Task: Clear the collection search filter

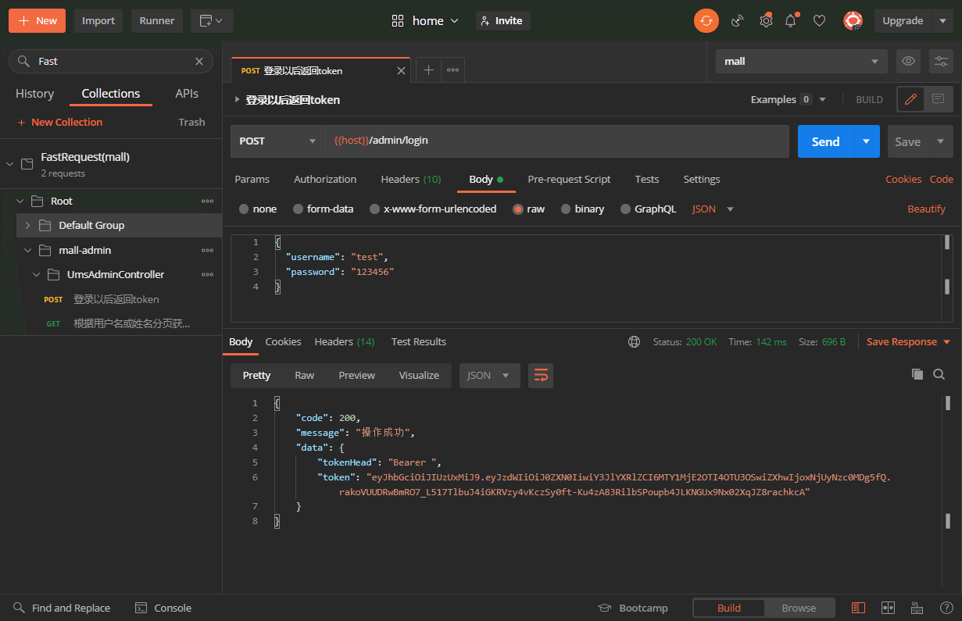Action: 199,61
